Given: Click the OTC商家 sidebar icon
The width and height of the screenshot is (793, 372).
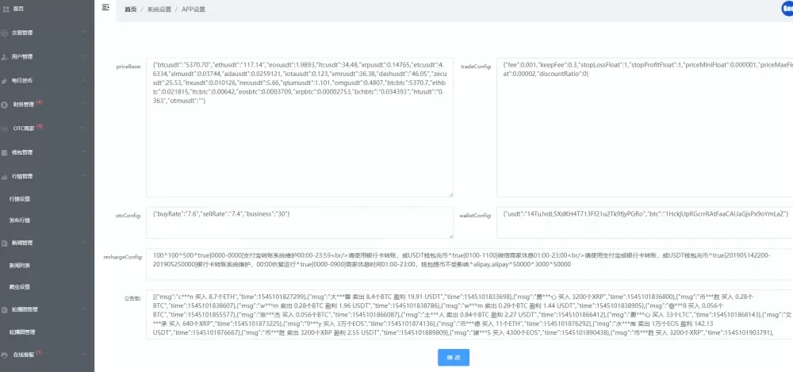Looking at the screenshot, I should (5, 128).
